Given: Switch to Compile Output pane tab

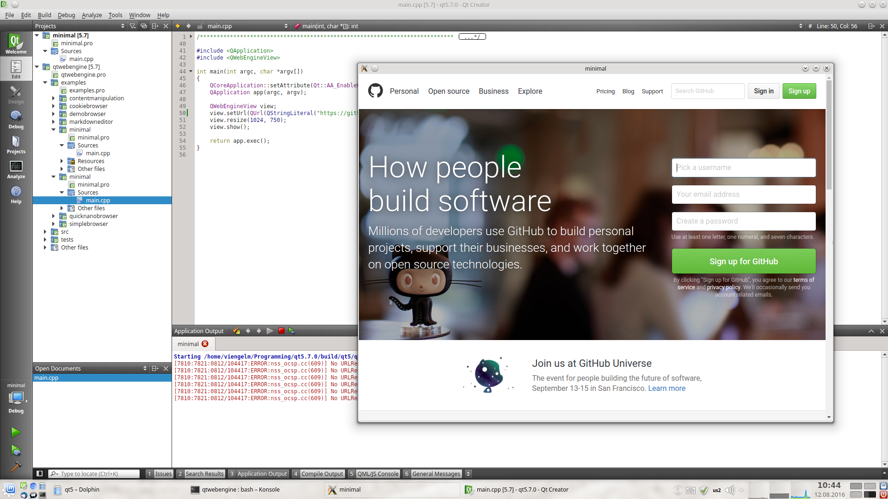Looking at the screenshot, I should tap(321, 474).
